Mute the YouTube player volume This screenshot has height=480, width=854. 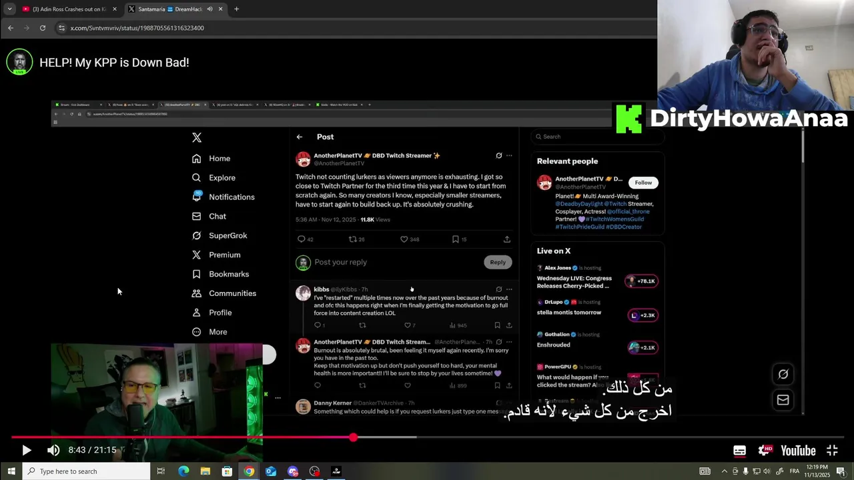coord(53,451)
